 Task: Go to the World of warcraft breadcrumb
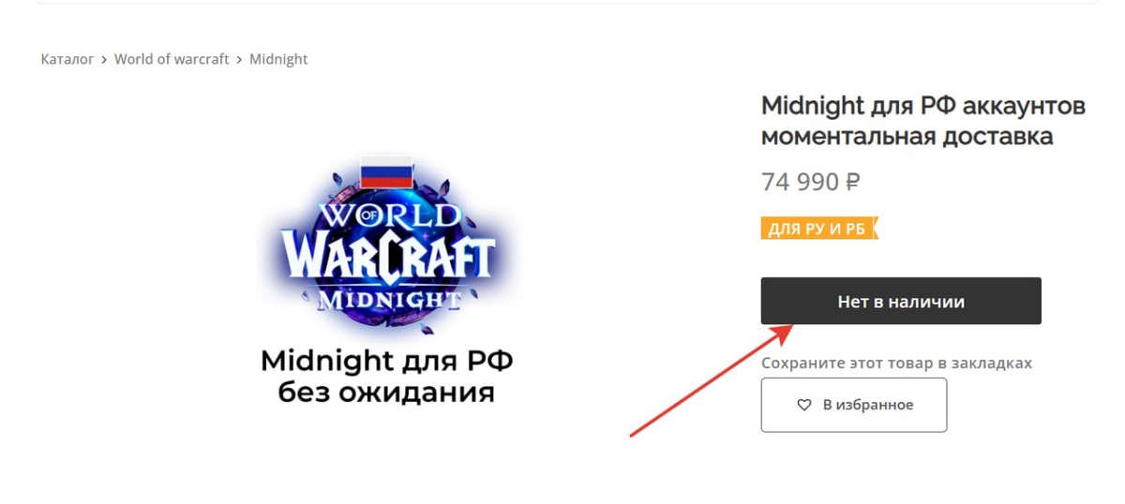[172, 59]
